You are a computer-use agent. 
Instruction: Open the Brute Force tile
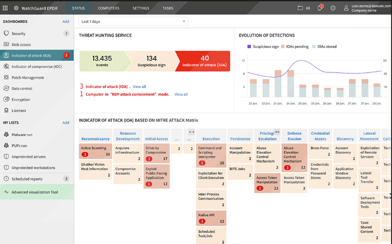pos(320,151)
